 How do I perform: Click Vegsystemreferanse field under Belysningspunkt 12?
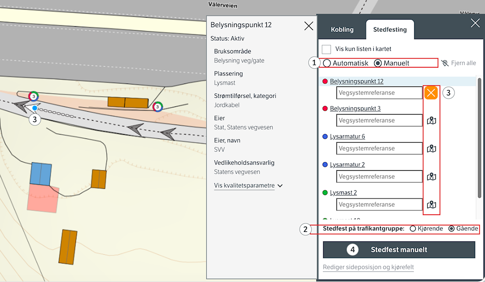pyautogui.click(x=379, y=93)
